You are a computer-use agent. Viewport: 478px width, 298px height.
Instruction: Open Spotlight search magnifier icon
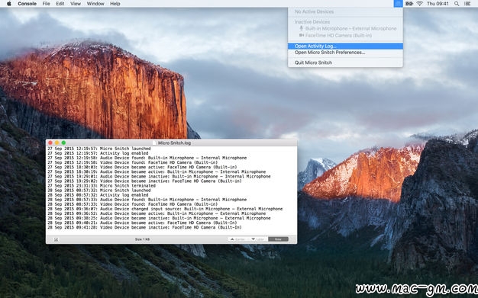[x=457, y=4]
